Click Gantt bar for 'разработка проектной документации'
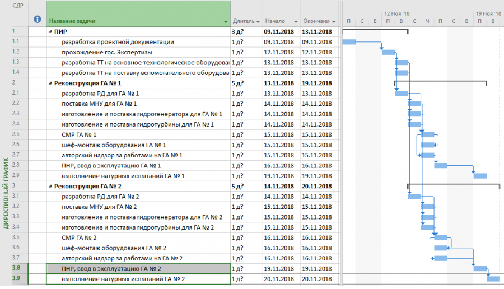Viewport: 504px width, 289px height. (349, 42)
